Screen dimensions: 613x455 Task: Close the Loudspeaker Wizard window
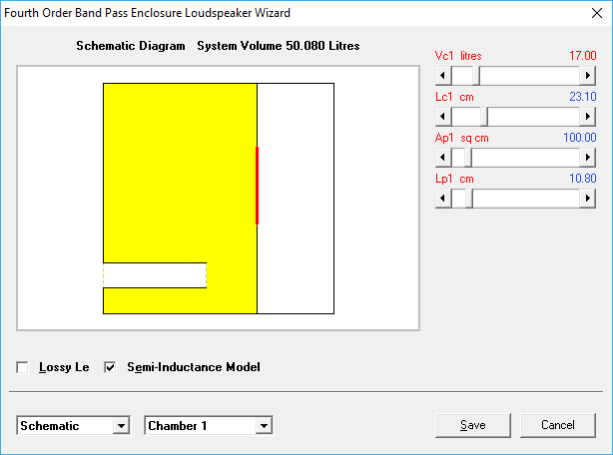597,13
